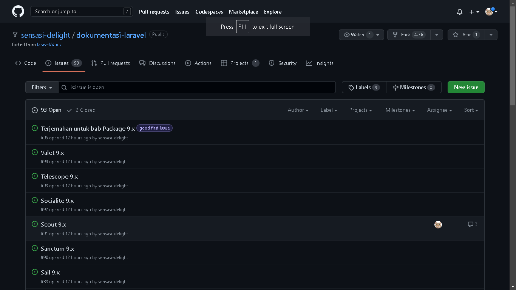Expand the Assignee filter dropdown
Image resolution: width=516 pixels, height=290 pixels.
click(x=440, y=110)
